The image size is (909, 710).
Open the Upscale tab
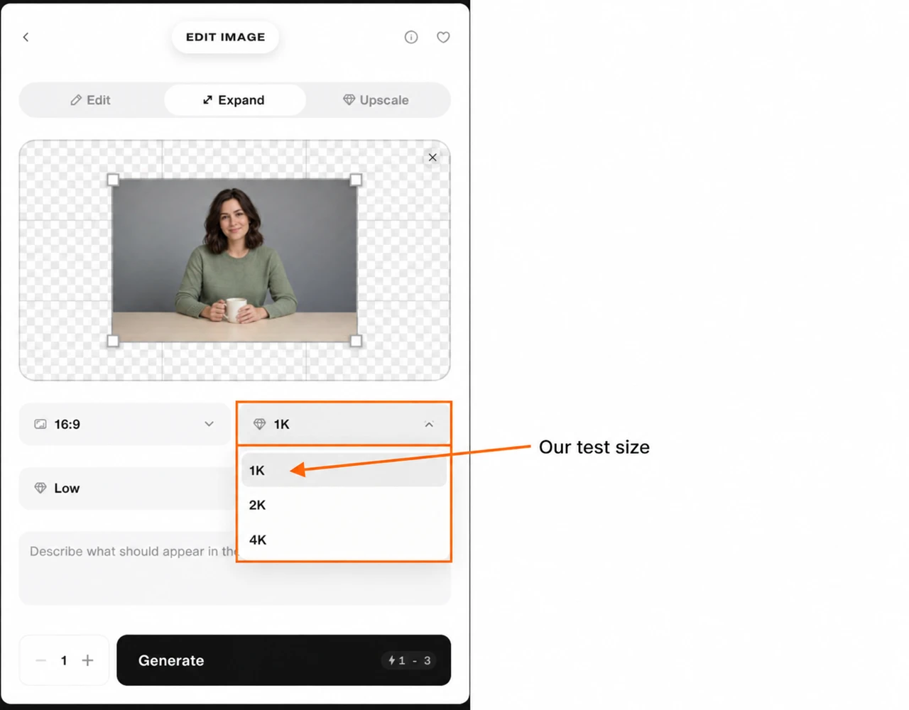[x=376, y=100]
